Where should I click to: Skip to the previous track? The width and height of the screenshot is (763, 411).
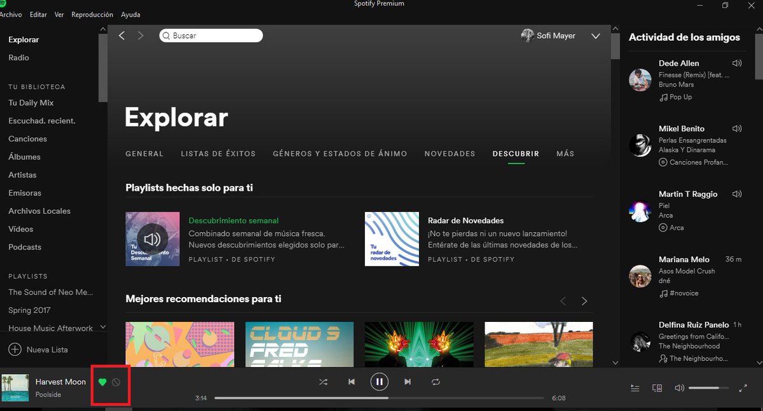click(x=352, y=382)
